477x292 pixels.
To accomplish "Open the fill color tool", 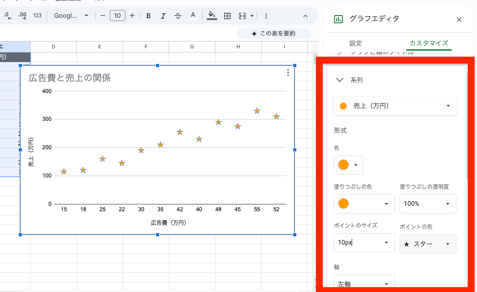I will pos(211,15).
